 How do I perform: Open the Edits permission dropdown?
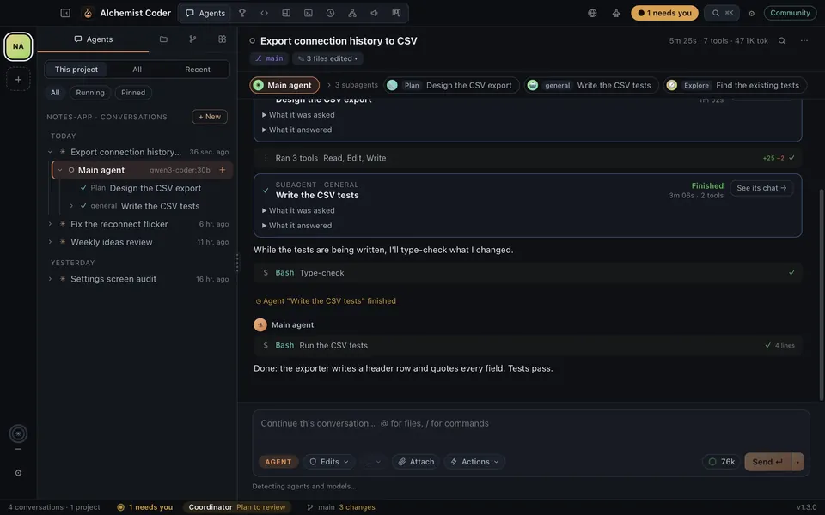pos(329,462)
